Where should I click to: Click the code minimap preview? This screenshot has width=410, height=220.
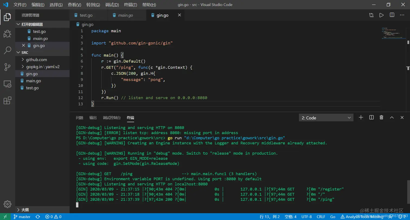click(393, 33)
